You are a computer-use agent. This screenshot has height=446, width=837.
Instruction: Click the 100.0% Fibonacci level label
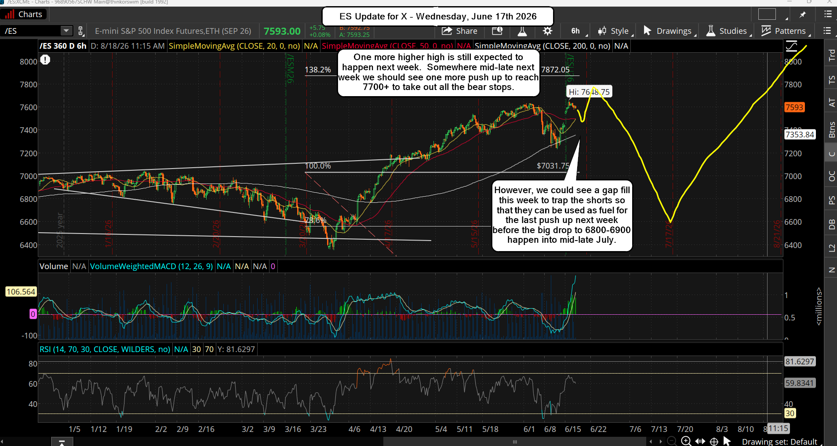[318, 166]
